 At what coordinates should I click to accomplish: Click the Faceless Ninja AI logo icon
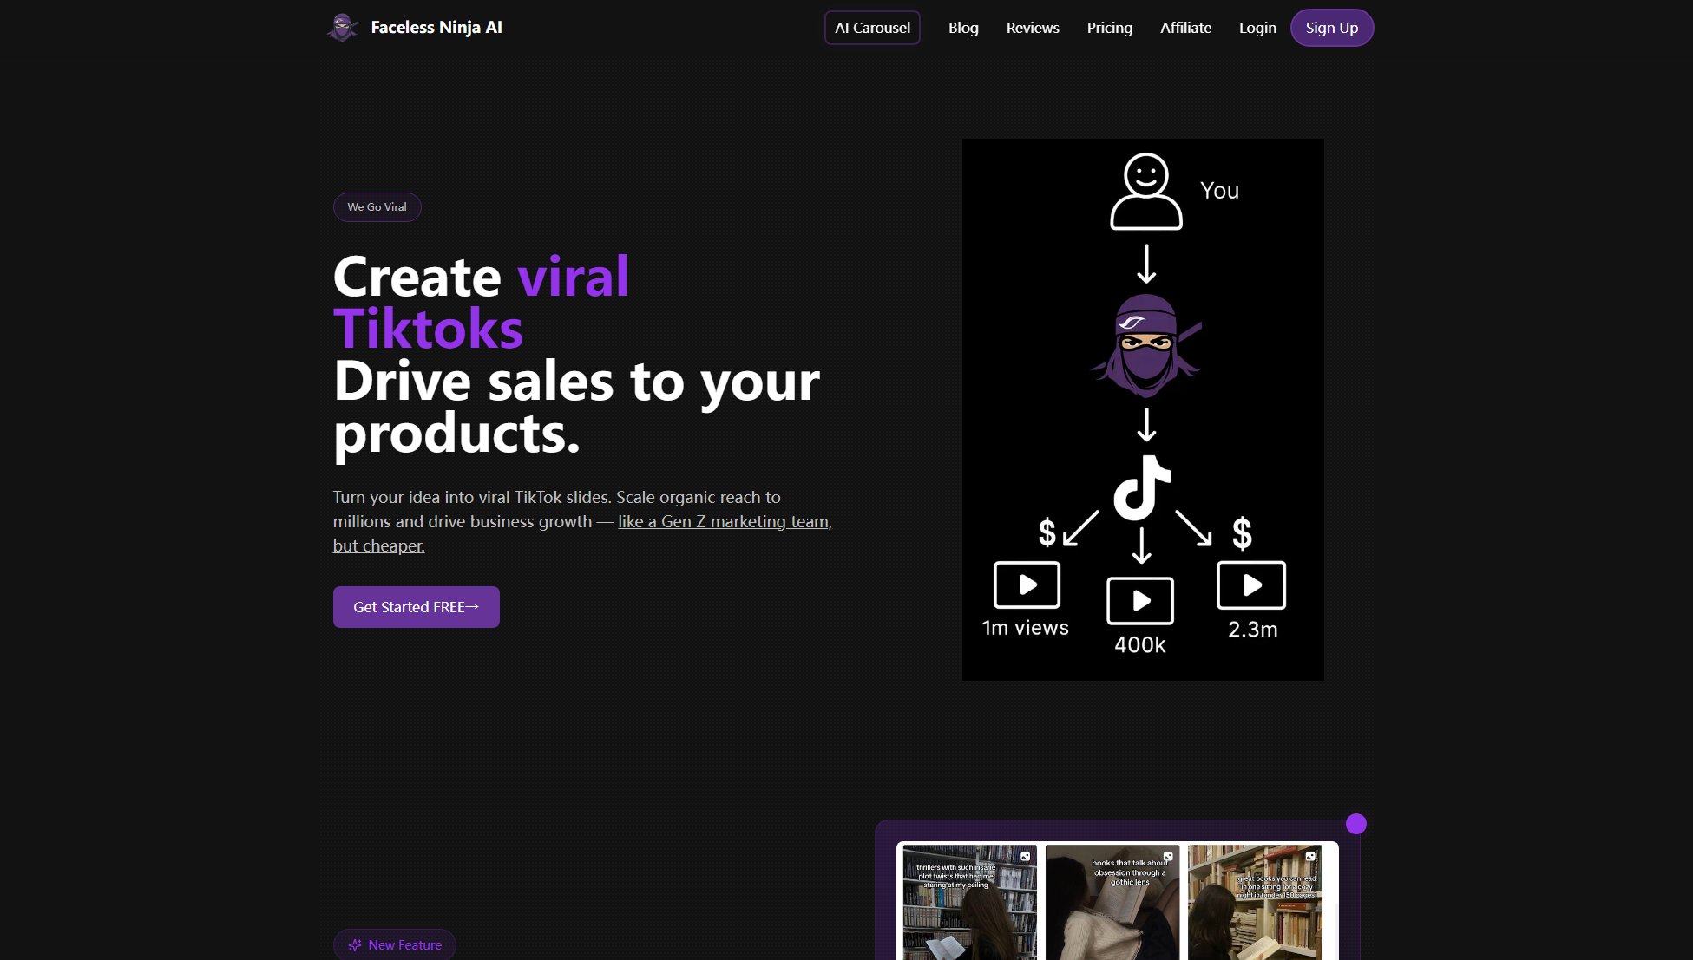coord(344,27)
